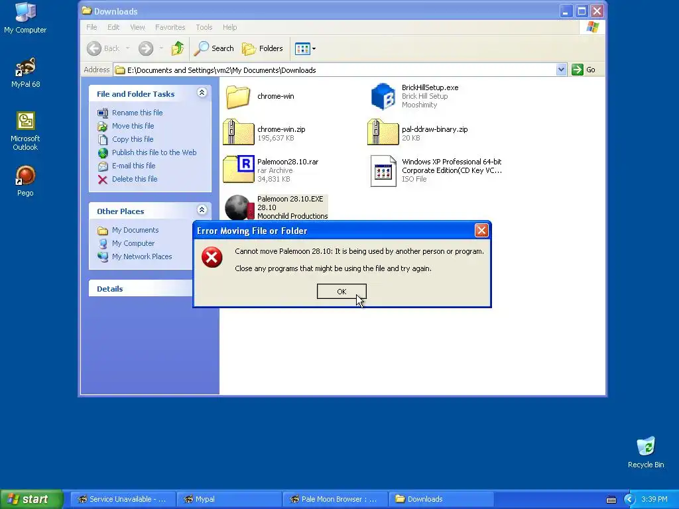The width and height of the screenshot is (679, 509).
Task: Click Rename this file
Action: point(137,113)
